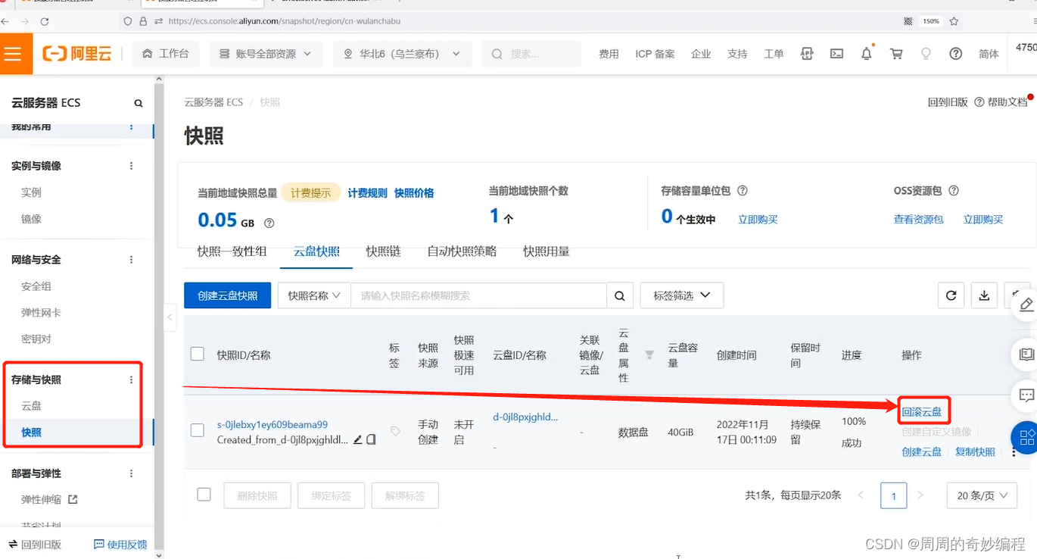Refresh the snapshot list
Image resolution: width=1037 pixels, height=559 pixels.
point(951,295)
